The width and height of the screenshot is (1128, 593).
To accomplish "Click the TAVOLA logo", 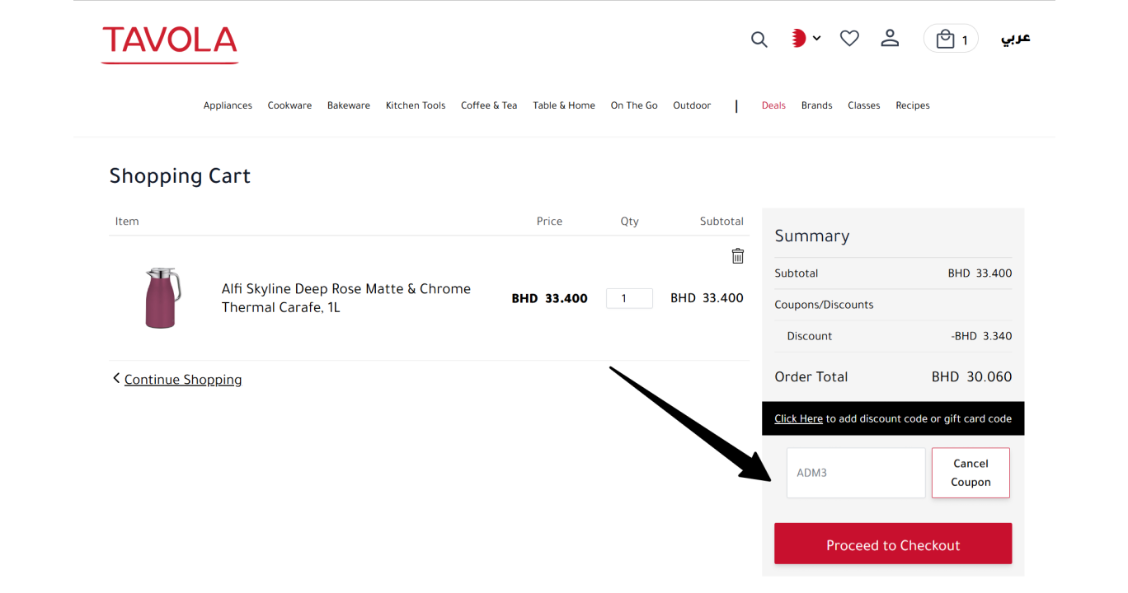I will (170, 43).
